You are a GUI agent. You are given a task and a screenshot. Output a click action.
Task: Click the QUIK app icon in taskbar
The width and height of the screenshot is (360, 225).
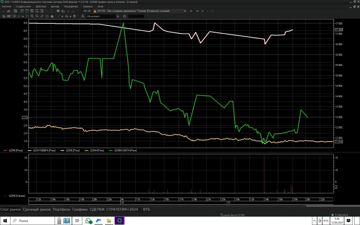[x=120, y=221]
